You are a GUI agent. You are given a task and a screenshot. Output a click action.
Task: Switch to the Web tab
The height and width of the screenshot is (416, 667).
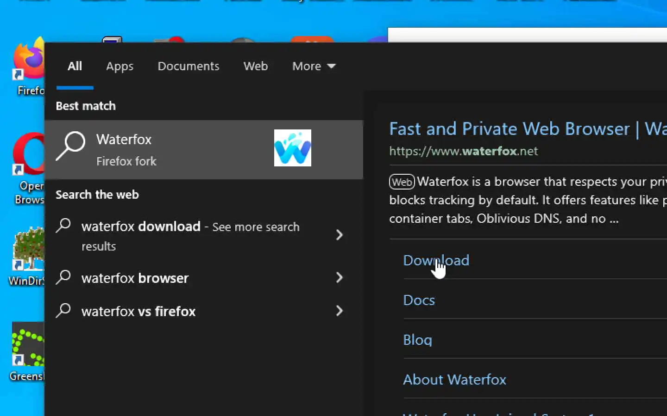(x=256, y=66)
